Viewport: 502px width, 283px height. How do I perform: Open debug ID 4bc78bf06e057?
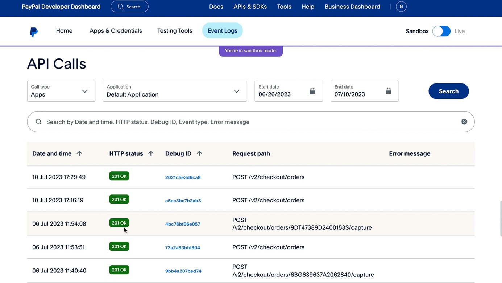point(183,224)
